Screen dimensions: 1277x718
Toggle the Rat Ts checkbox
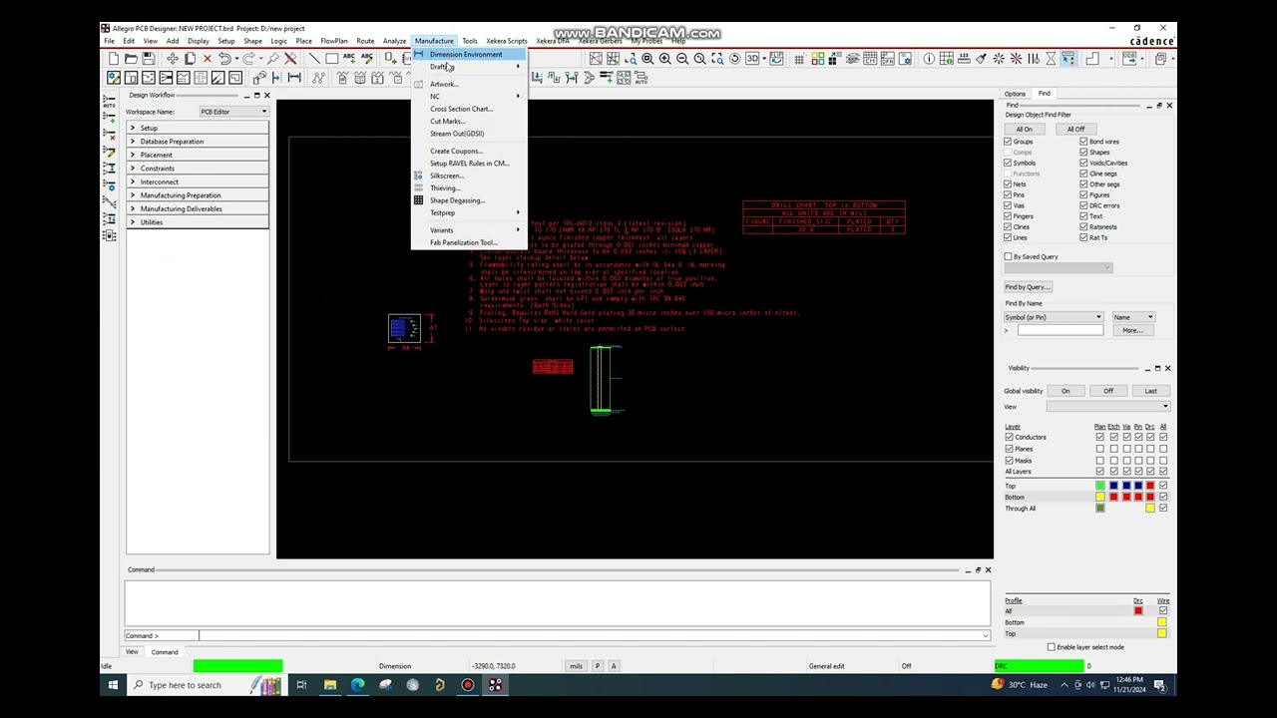(1083, 237)
